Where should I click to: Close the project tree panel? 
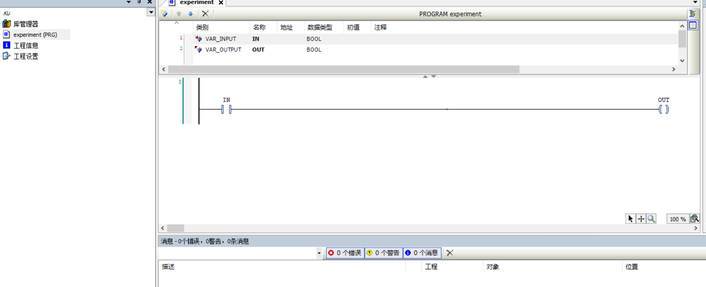click(150, 2)
